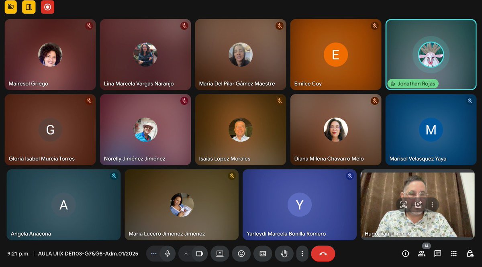Screen dimensions: 482x267
Task: Click the red leave call button
Action: click(323, 254)
